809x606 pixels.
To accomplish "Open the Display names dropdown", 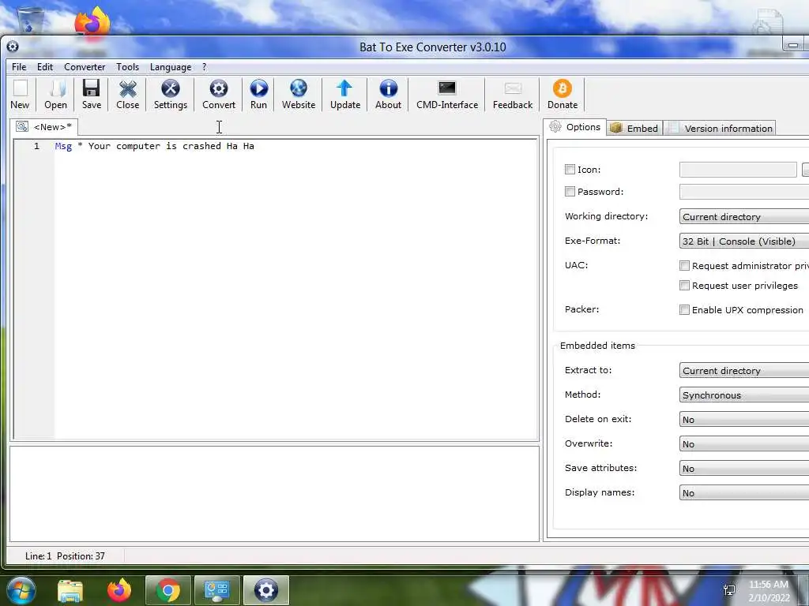I will (744, 492).
